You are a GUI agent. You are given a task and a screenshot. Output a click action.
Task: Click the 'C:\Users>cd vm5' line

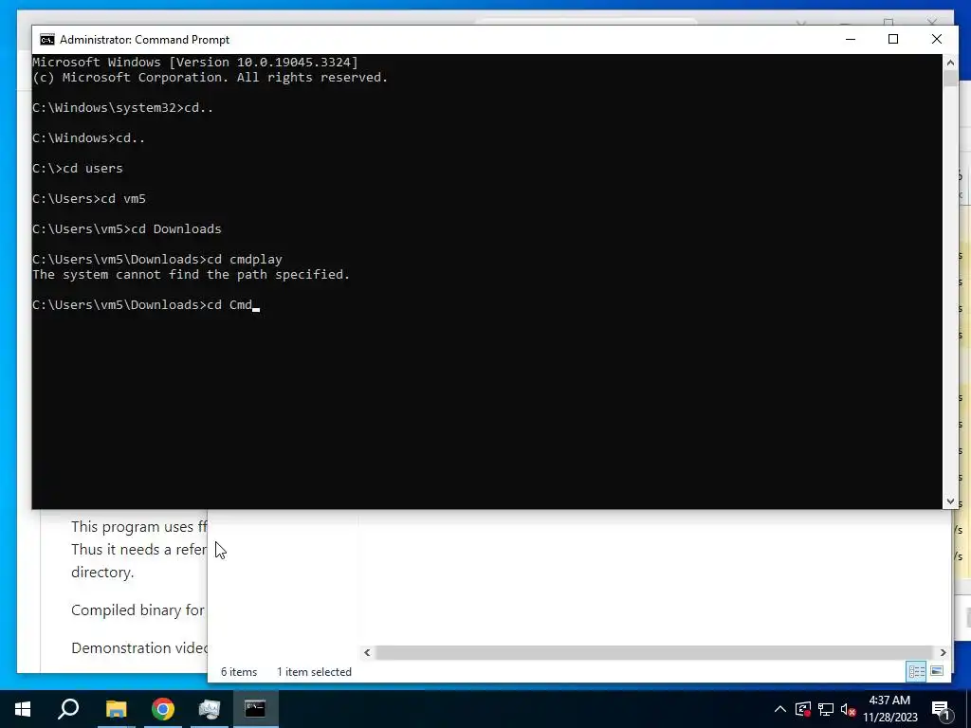coord(89,198)
